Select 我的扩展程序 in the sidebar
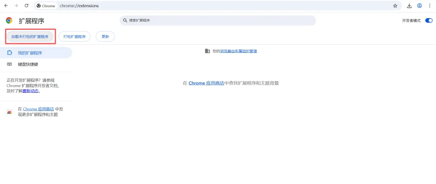This screenshot has width=436, height=184. click(36, 53)
